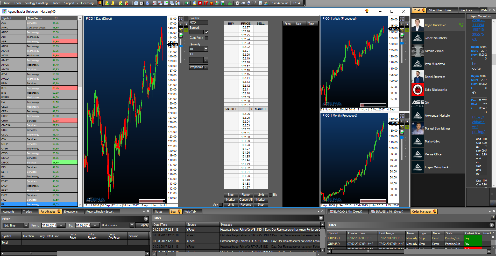This screenshot has height=256, width=496.
Task: Click the fullscreen arrows icon on monthly chart
Action: click(x=402, y=116)
